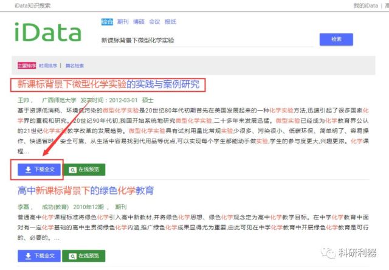Click 硕士 label in first result
The image size is (389, 270).
148,100
